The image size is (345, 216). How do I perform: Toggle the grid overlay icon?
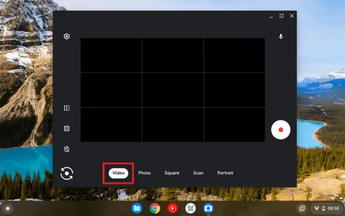point(67,128)
